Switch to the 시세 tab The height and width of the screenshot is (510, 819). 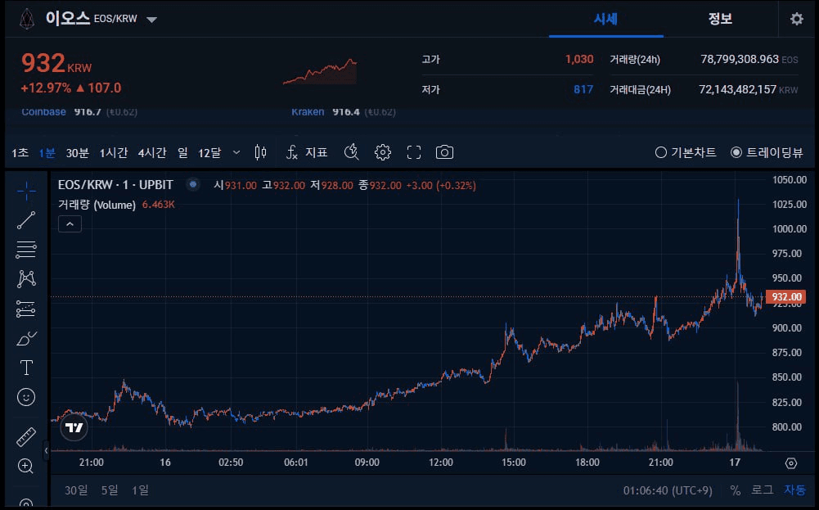(606, 20)
